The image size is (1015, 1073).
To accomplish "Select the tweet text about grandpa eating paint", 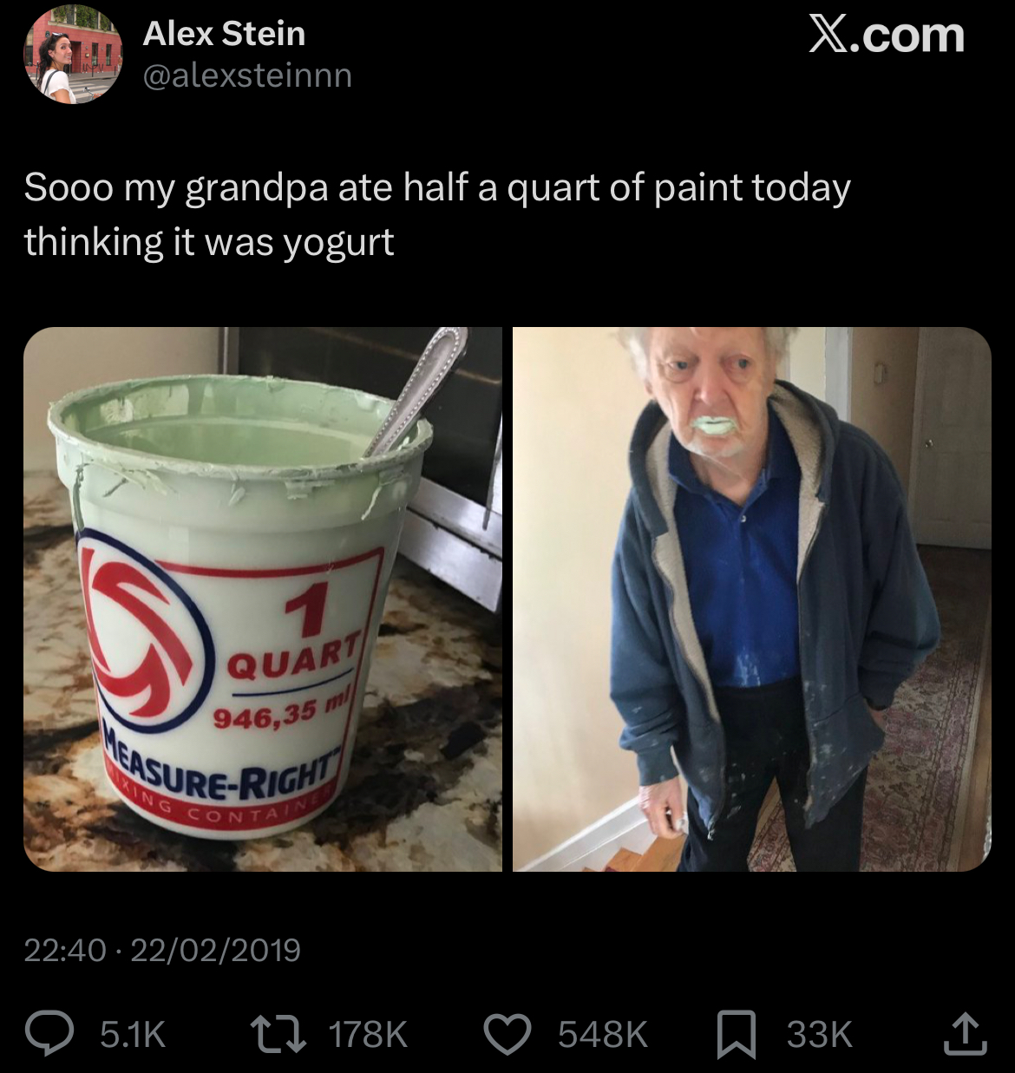I will click(x=437, y=215).
